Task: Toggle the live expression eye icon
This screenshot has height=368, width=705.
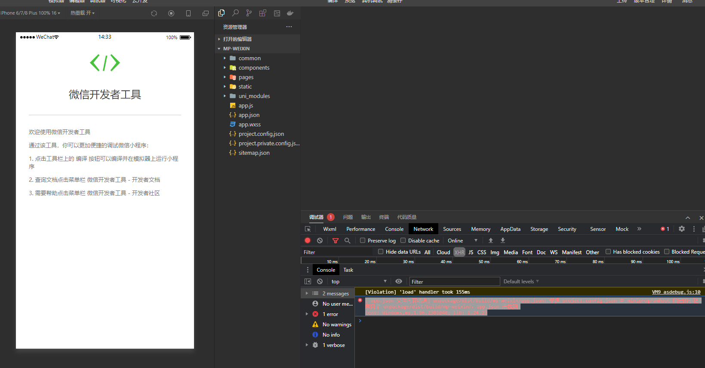Action: [x=399, y=282]
